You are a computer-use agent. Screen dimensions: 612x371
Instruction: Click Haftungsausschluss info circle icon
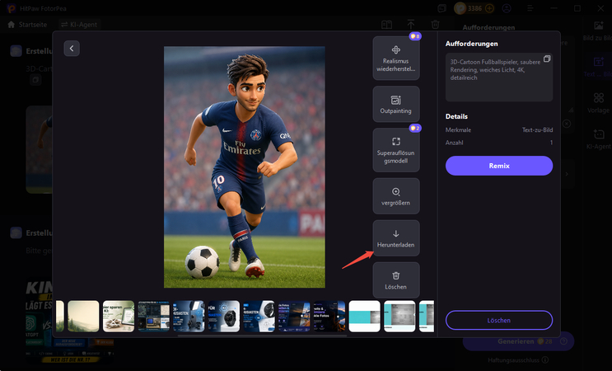coord(545,360)
